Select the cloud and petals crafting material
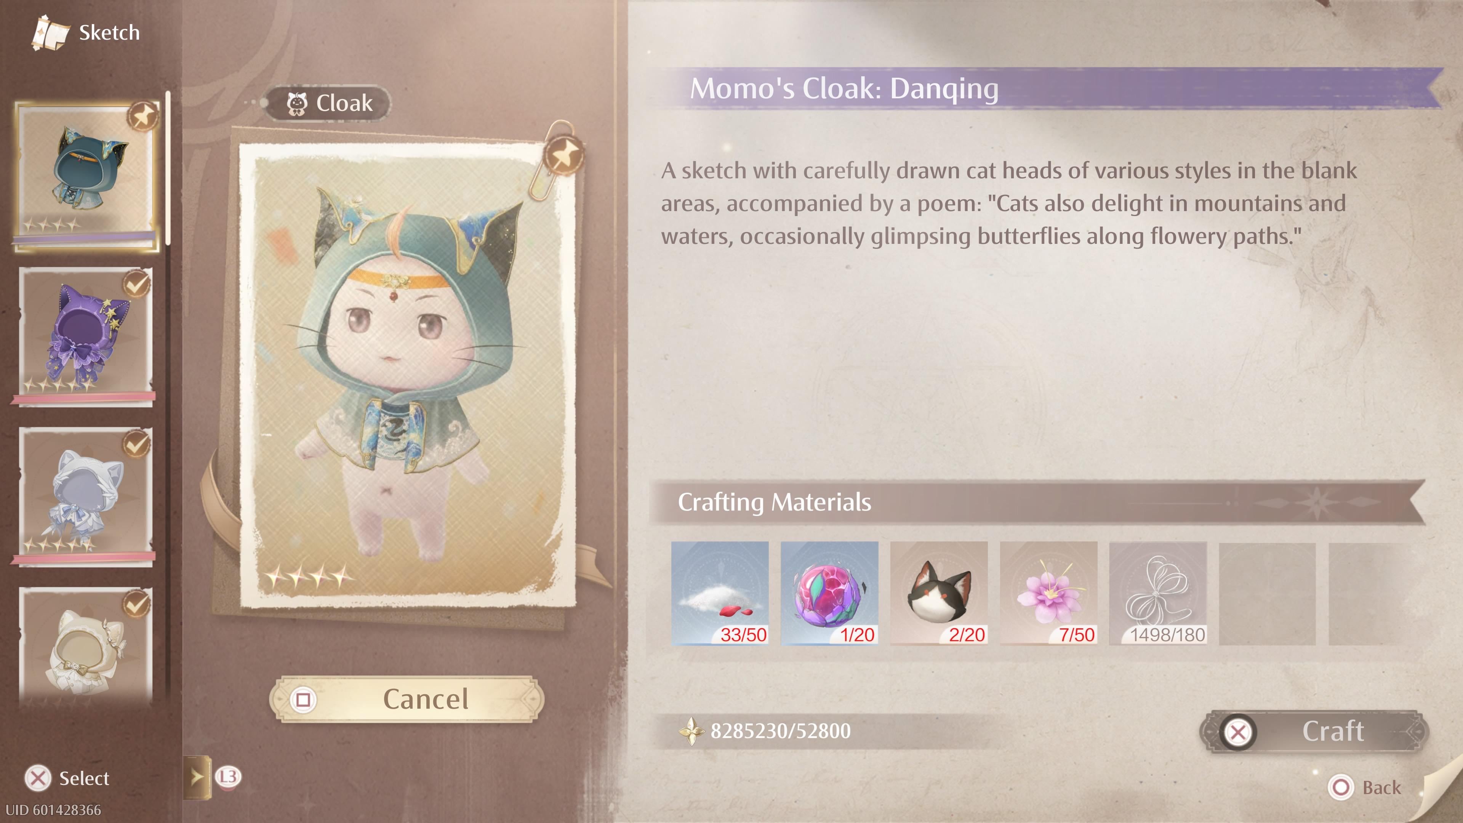Image resolution: width=1463 pixels, height=823 pixels. tap(720, 593)
